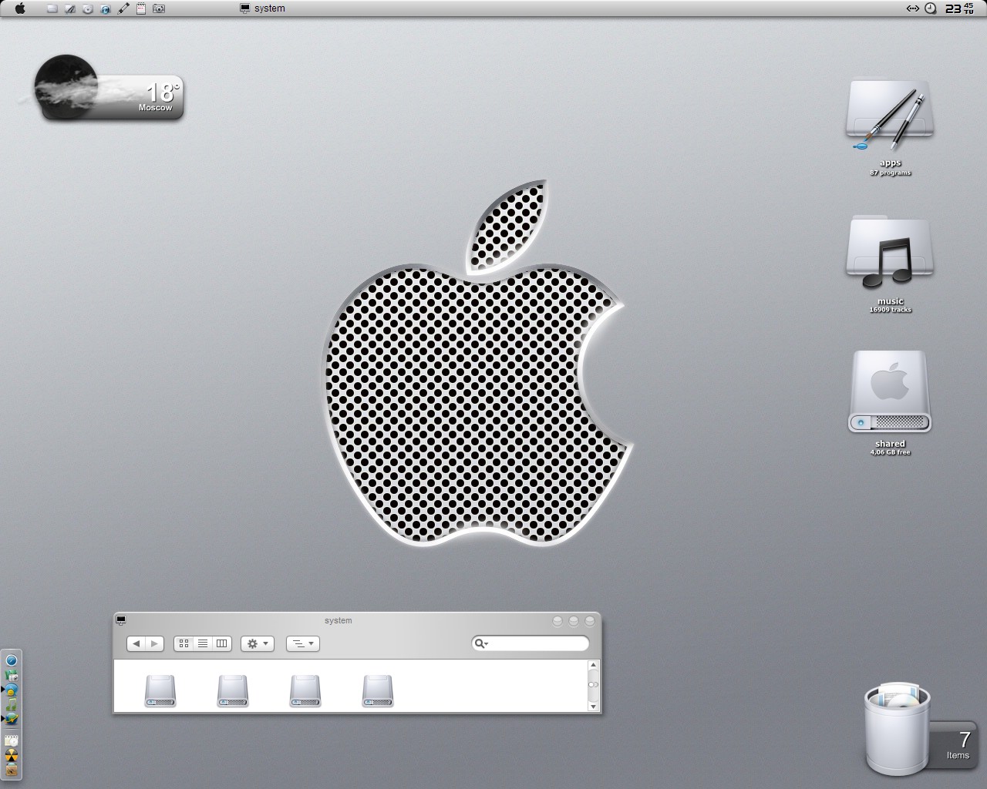The width and height of the screenshot is (987, 789).
Task: Click the search field in system window
Action: point(531,643)
